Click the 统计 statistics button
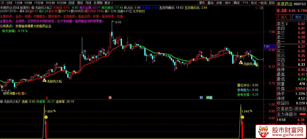Image resolution: width=307 pixels, height=139 pixels. tap(227, 3)
